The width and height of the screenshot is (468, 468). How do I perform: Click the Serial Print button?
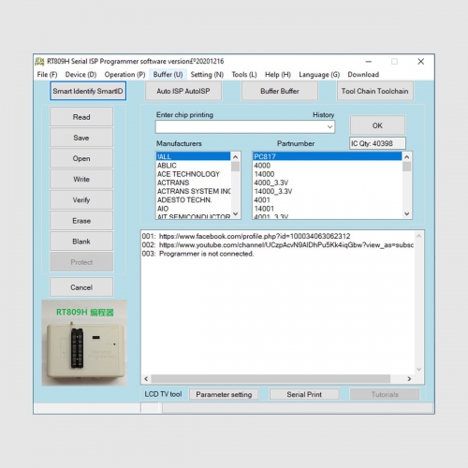pyautogui.click(x=304, y=395)
